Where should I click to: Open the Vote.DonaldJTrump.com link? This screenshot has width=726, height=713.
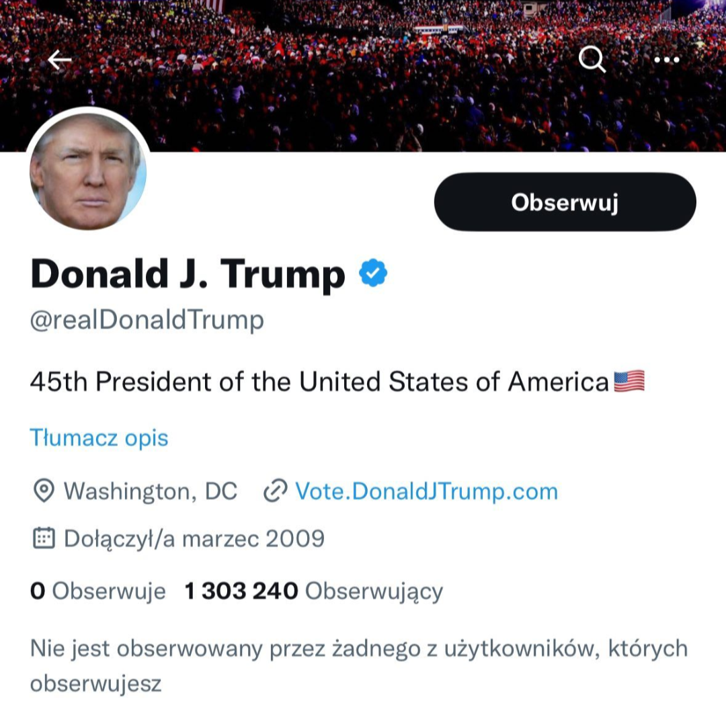tap(426, 491)
